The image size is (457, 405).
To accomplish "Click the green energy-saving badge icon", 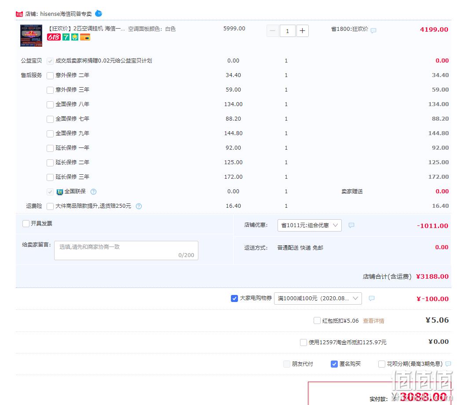I will click(x=75, y=37).
